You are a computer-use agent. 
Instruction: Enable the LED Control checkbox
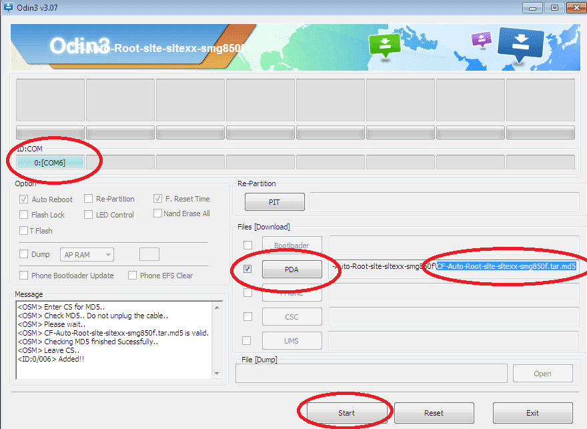[88, 215]
